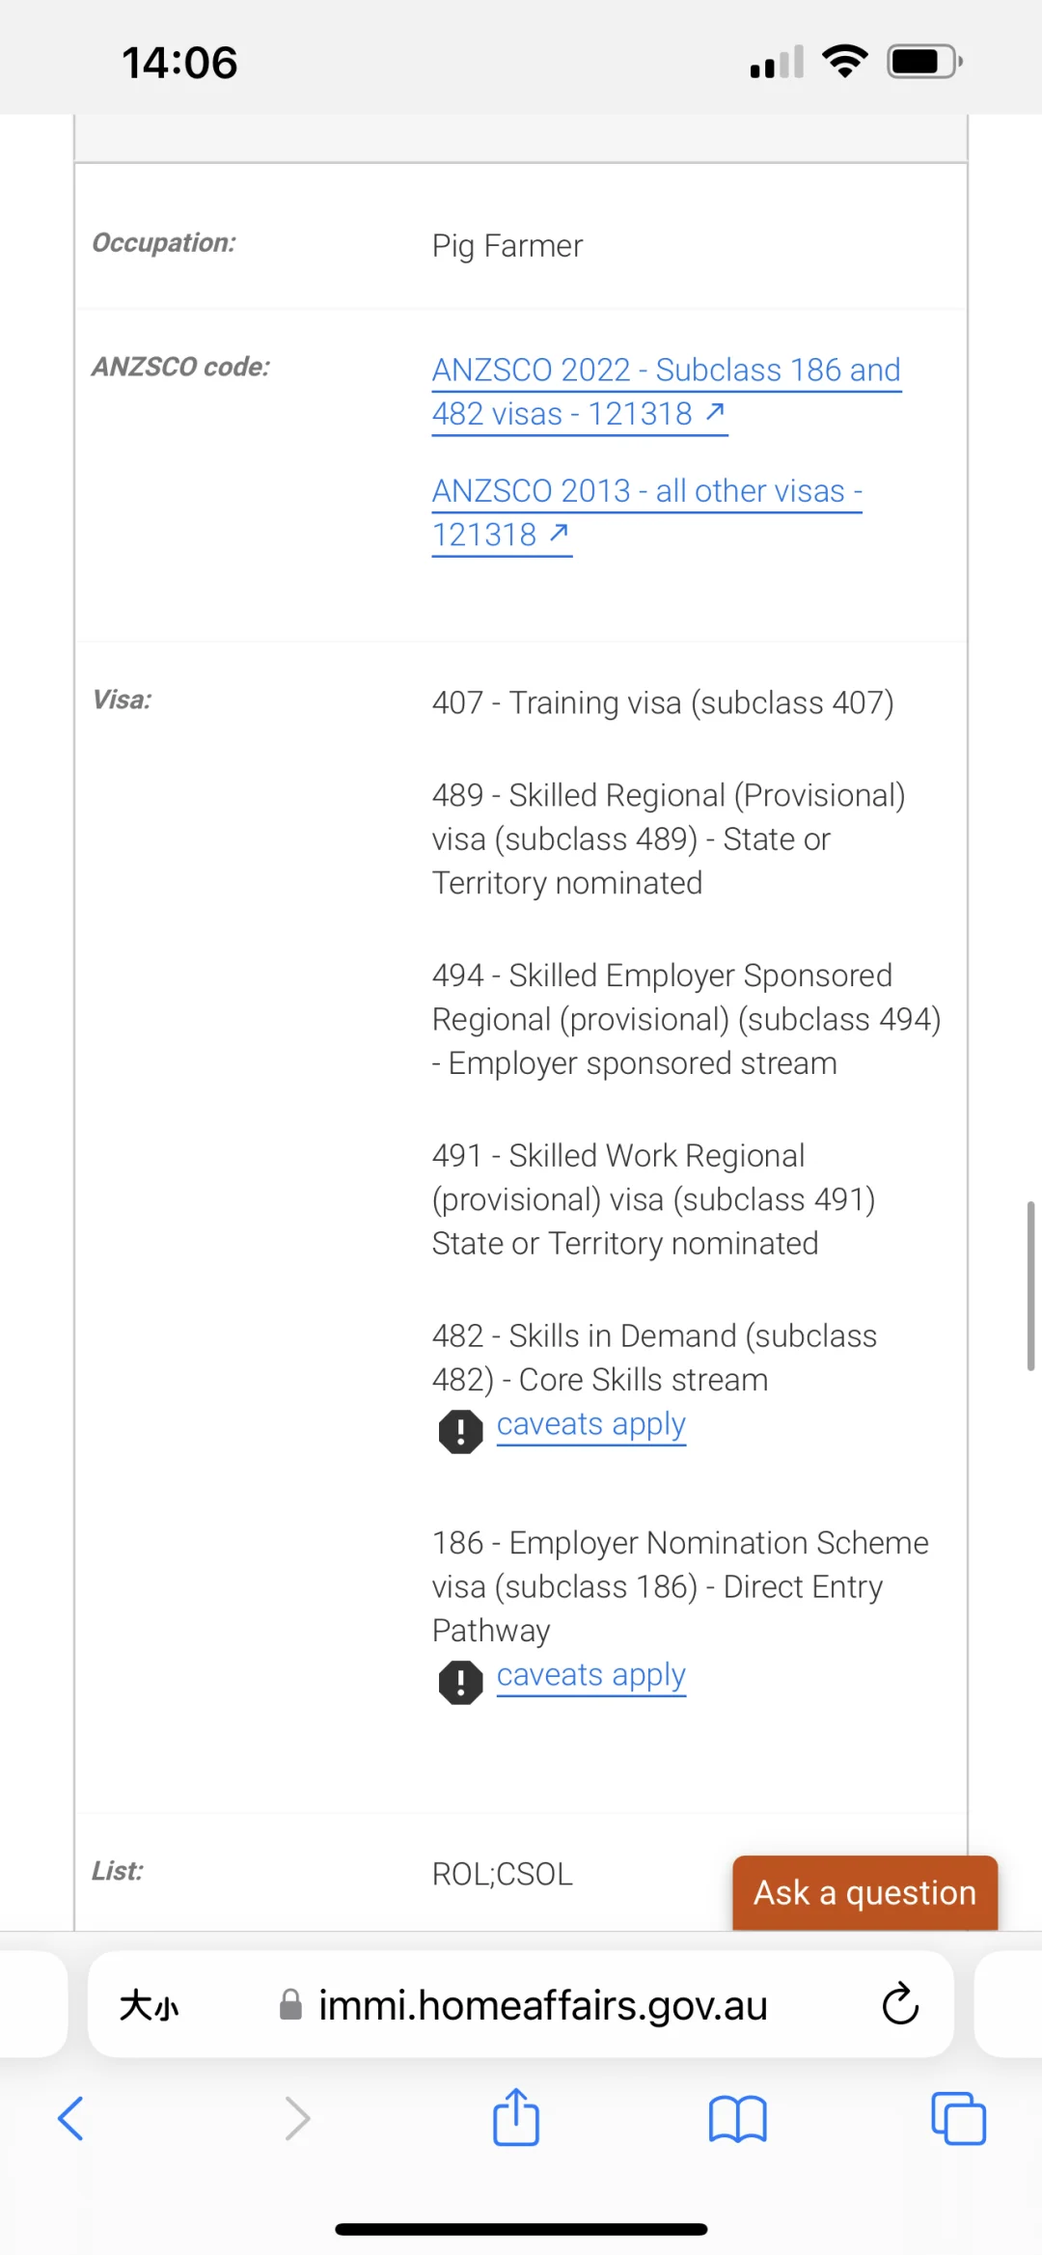Show all open tabs icon

[958, 2118]
